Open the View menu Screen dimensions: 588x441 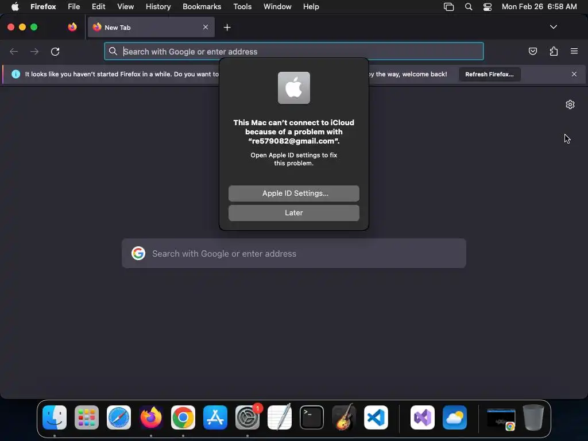point(125,6)
